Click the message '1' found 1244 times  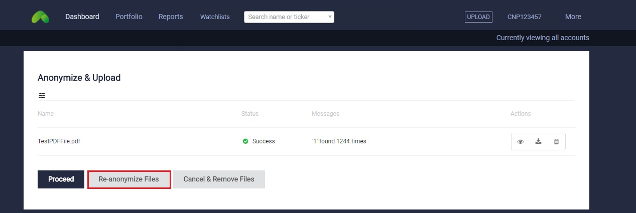click(x=339, y=141)
